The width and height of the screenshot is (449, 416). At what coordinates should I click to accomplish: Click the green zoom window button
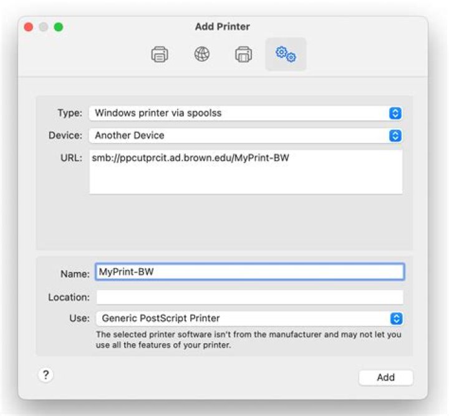[x=59, y=27]
